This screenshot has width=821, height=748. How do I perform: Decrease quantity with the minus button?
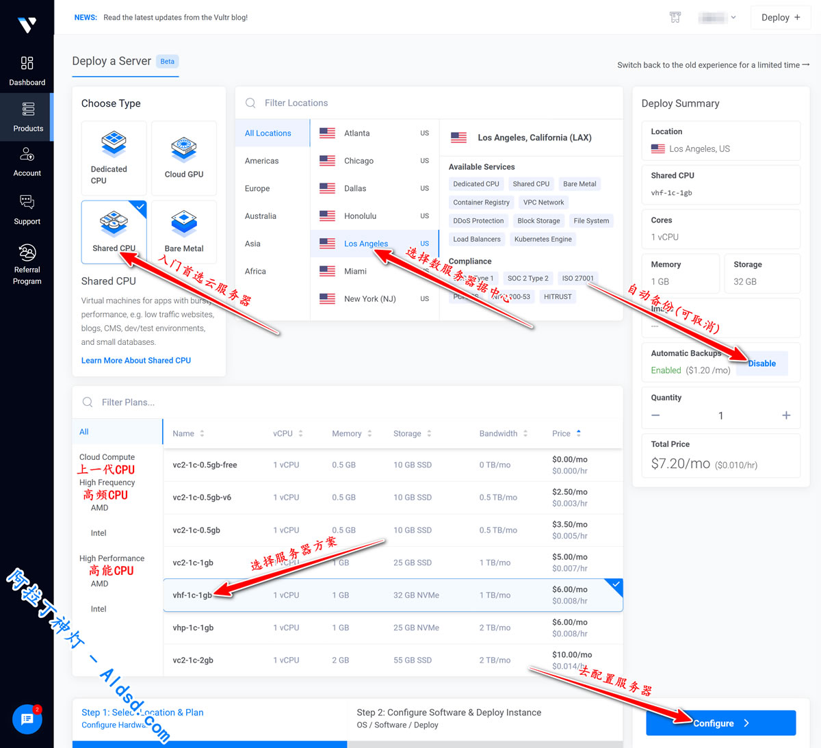655,415
